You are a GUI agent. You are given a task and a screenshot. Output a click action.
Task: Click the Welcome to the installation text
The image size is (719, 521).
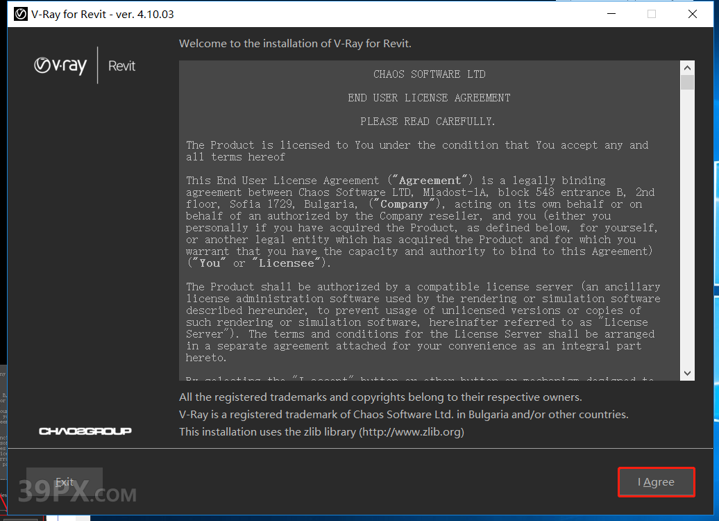click(x=295, y=44)
